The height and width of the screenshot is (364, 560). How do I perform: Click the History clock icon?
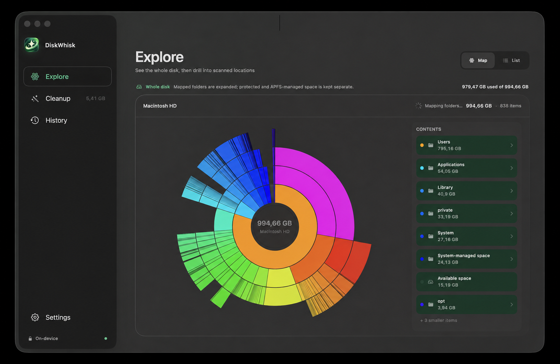[x=35, y=120]
